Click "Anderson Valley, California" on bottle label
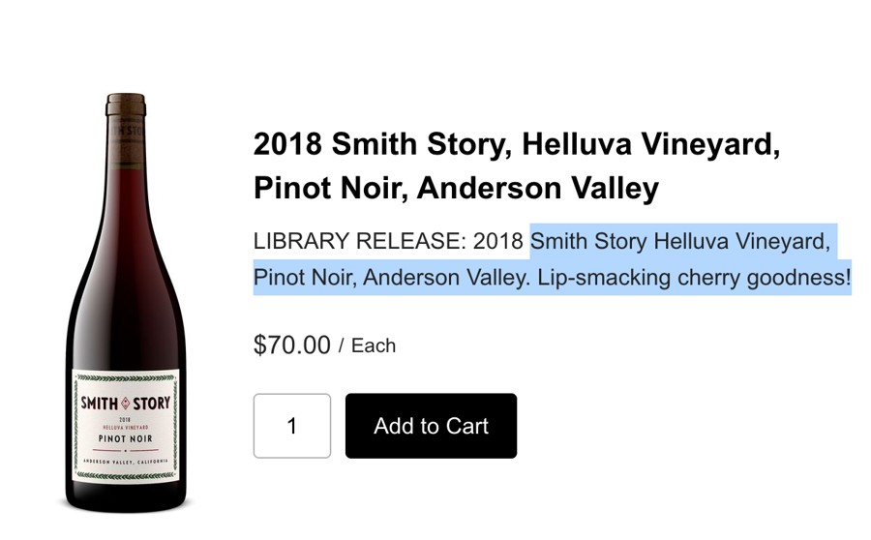 pyautogui.click(x=126, y=463)
